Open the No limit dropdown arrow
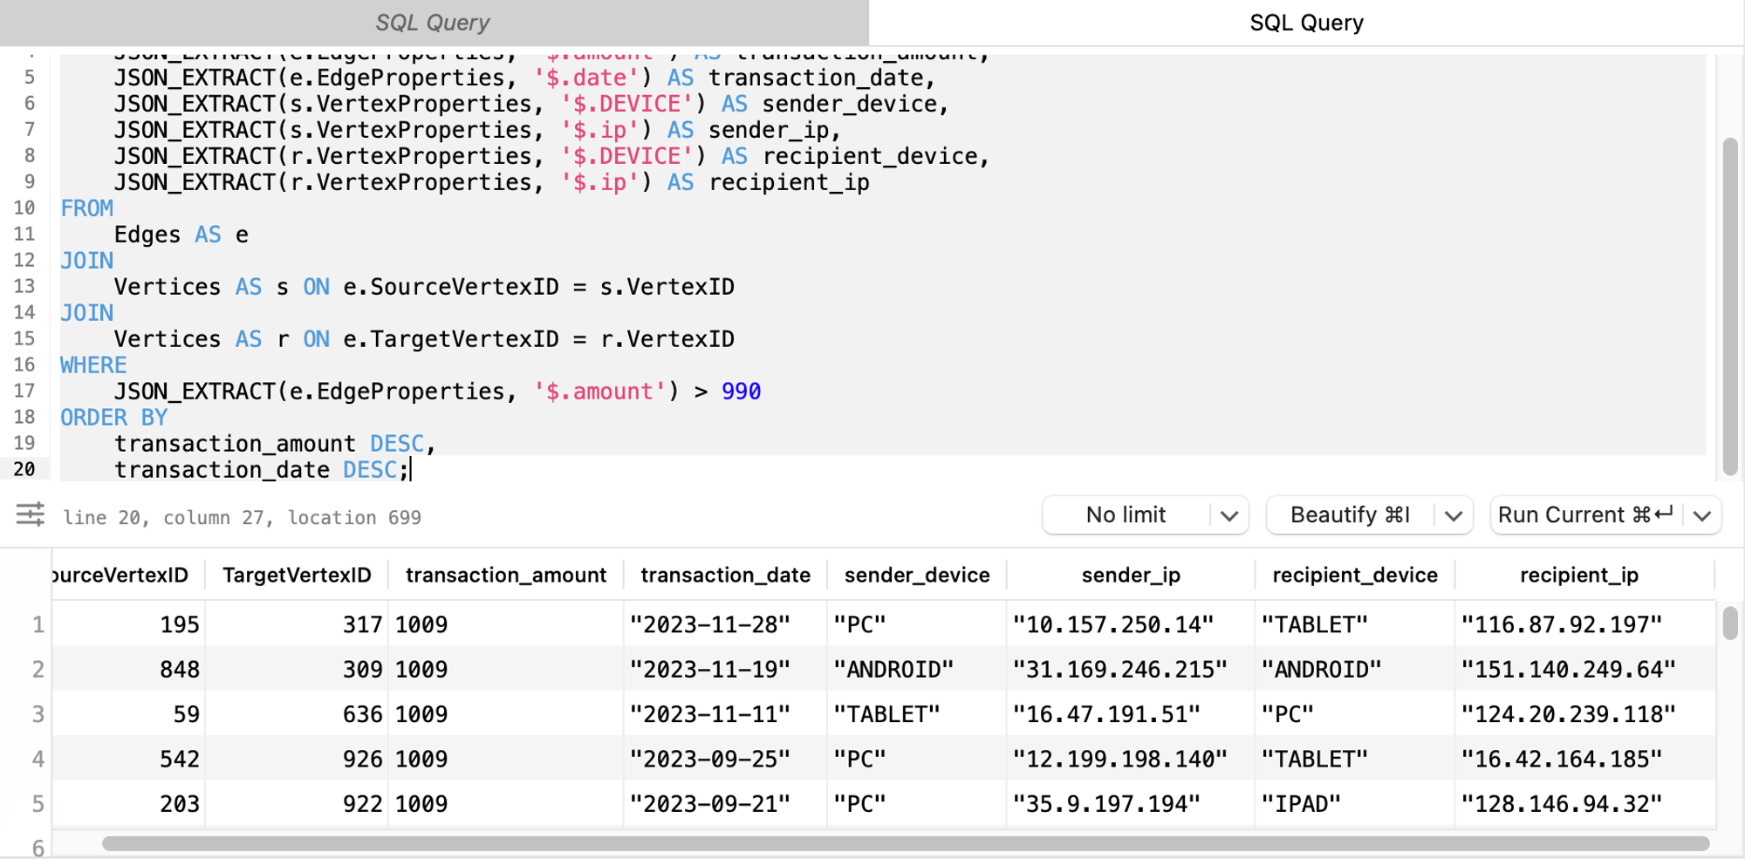The width and height of the screenshot is (1745, 859). coord(1229,515)
